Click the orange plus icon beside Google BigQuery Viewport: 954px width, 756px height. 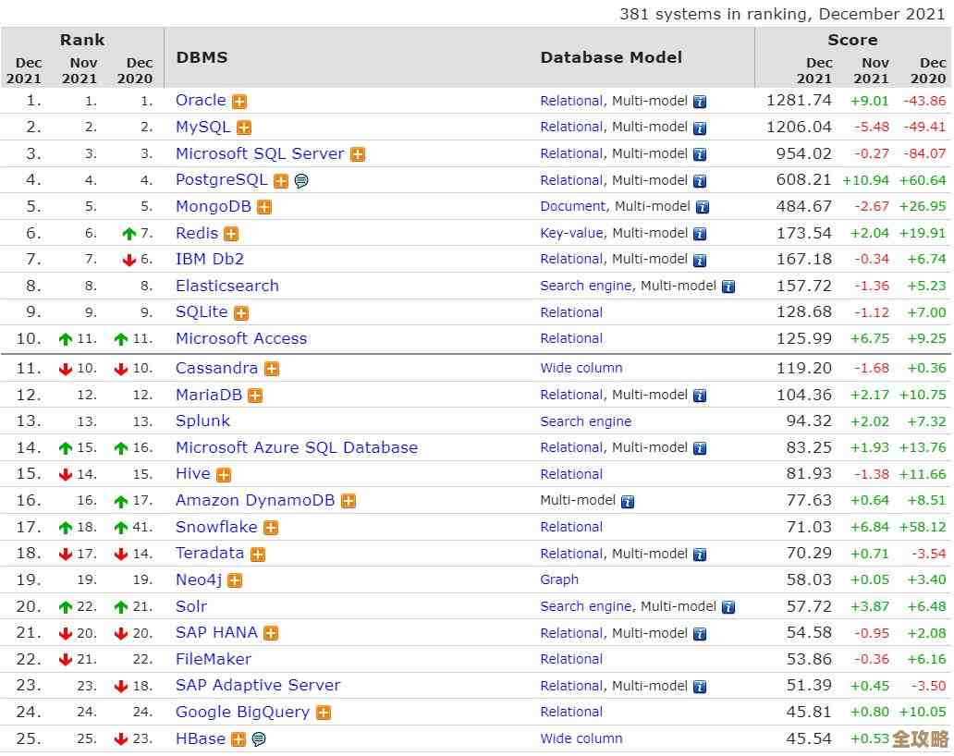pos(324,713)
